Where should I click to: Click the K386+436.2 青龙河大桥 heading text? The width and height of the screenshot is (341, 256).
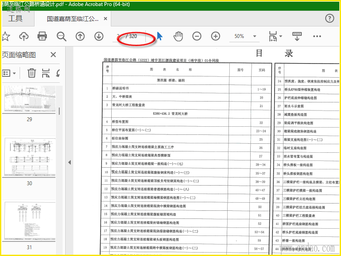pos(170,113)
